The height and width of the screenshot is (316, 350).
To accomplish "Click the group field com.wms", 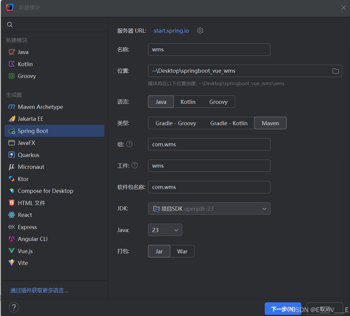I will [x=209, y=144].
